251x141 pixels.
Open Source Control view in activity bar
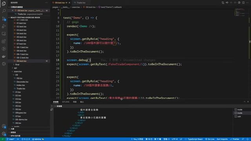point(4,19)
